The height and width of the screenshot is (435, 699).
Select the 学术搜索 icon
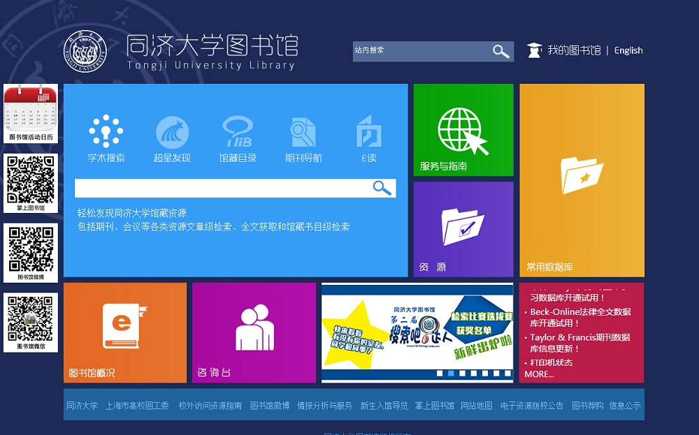[x=106, y=131]
